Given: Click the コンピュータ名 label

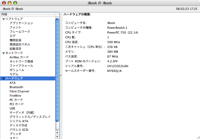Looking at the screenshot, I should coord(76,23).
